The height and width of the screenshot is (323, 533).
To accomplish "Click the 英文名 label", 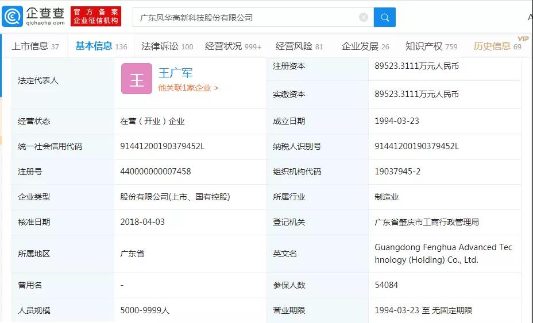I will point(285,254).
